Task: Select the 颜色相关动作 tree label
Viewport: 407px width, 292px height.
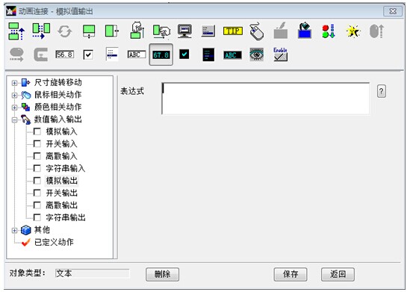Action: pyautogui.click(x=58, y=107)
